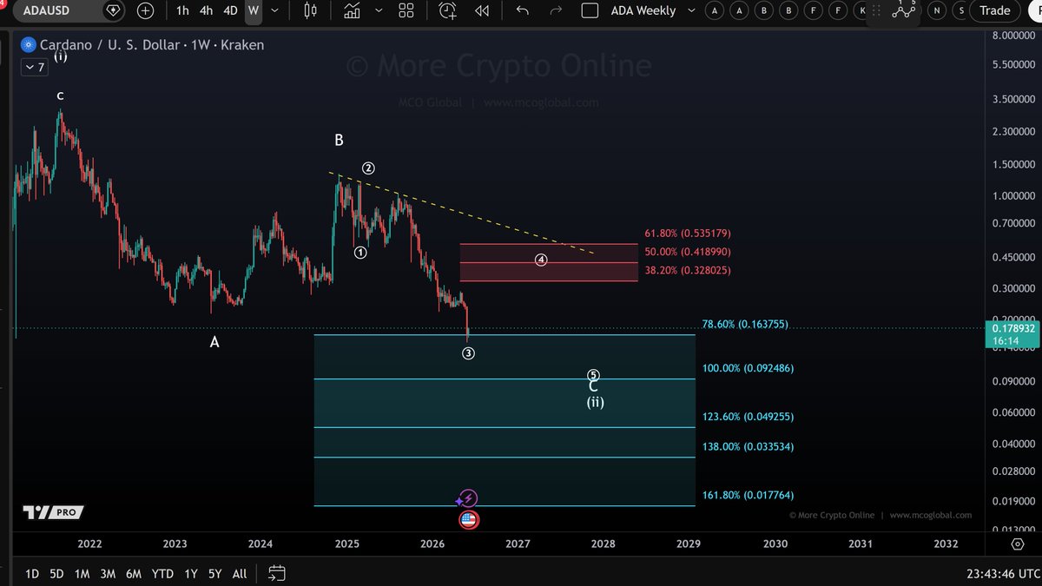
Task: Select the 38.20% (0.328025) Fib label
Action: point(687,271)
